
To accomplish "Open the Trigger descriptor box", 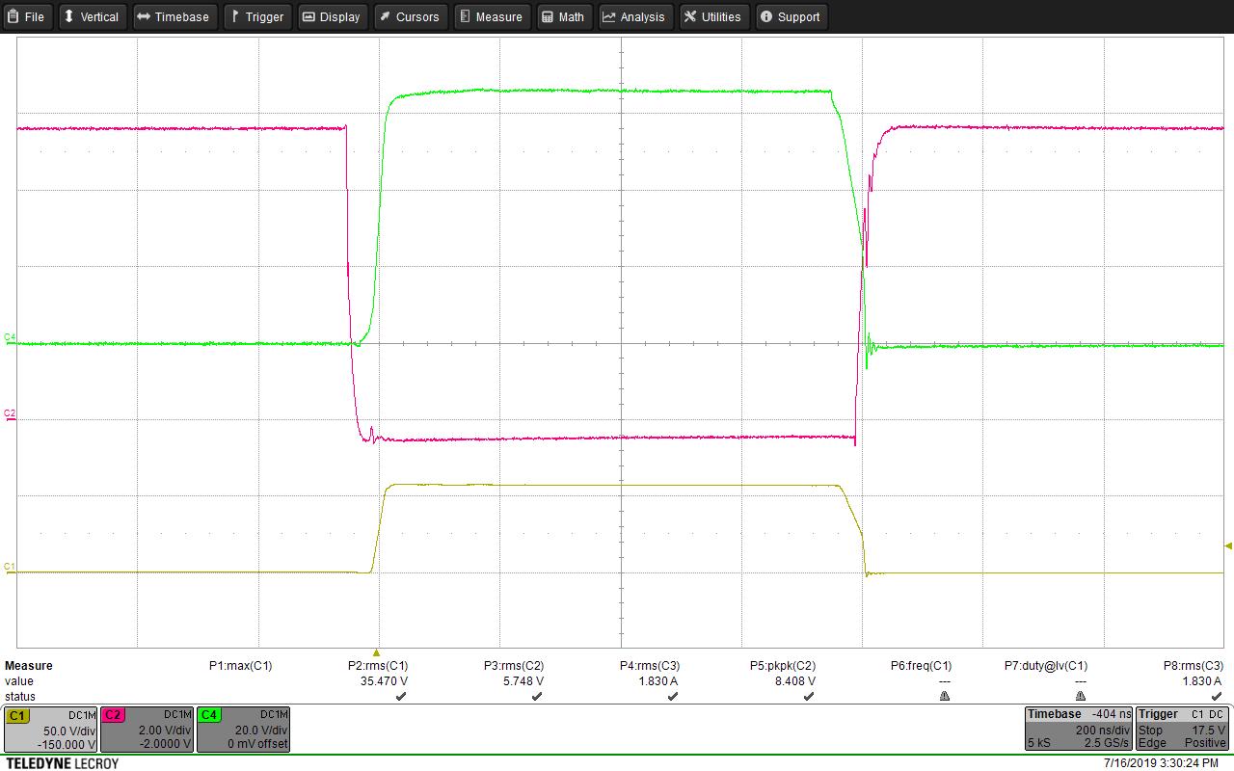I will 1182,730.
